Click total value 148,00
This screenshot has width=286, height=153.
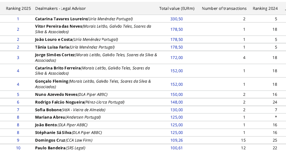177,102
